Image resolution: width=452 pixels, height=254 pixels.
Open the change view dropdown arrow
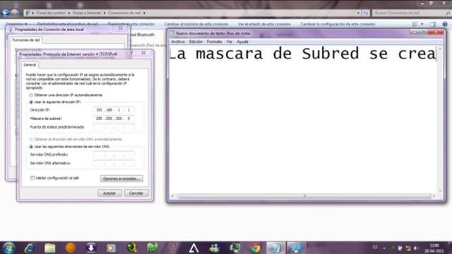tap(422, 24)
